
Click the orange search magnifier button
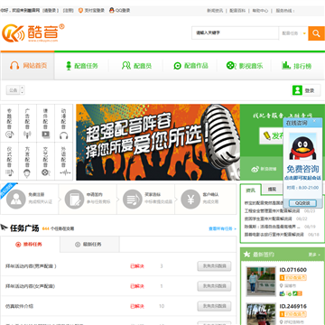pyautogui.click(x=316, y=33)
